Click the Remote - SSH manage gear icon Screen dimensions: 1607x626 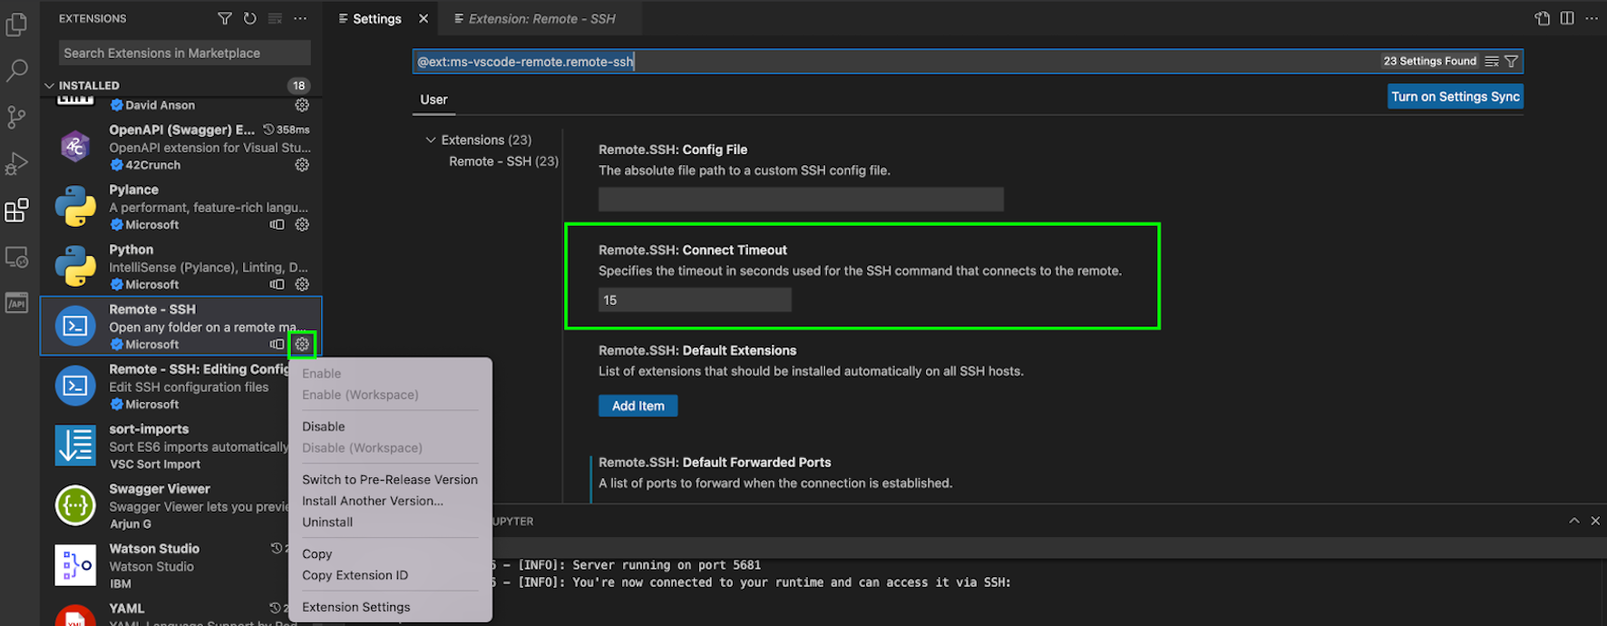[302, 345]
